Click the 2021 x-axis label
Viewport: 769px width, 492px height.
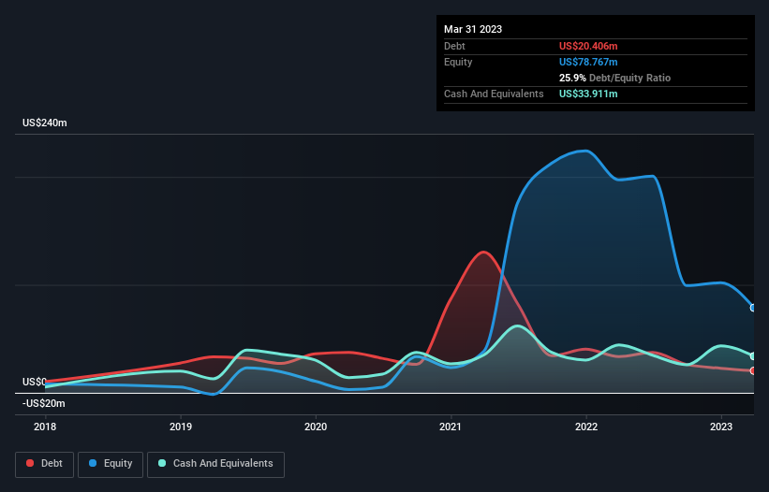pos(451,427)
